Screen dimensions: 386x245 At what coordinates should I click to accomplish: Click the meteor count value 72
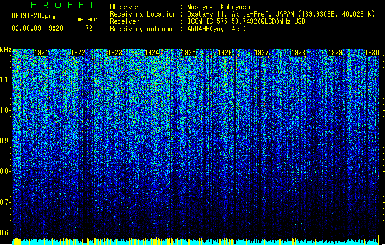pyautogui.click(x=89, y=28)
